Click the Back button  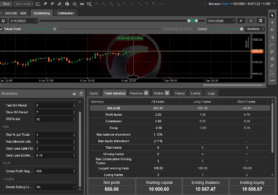(6, 3)
